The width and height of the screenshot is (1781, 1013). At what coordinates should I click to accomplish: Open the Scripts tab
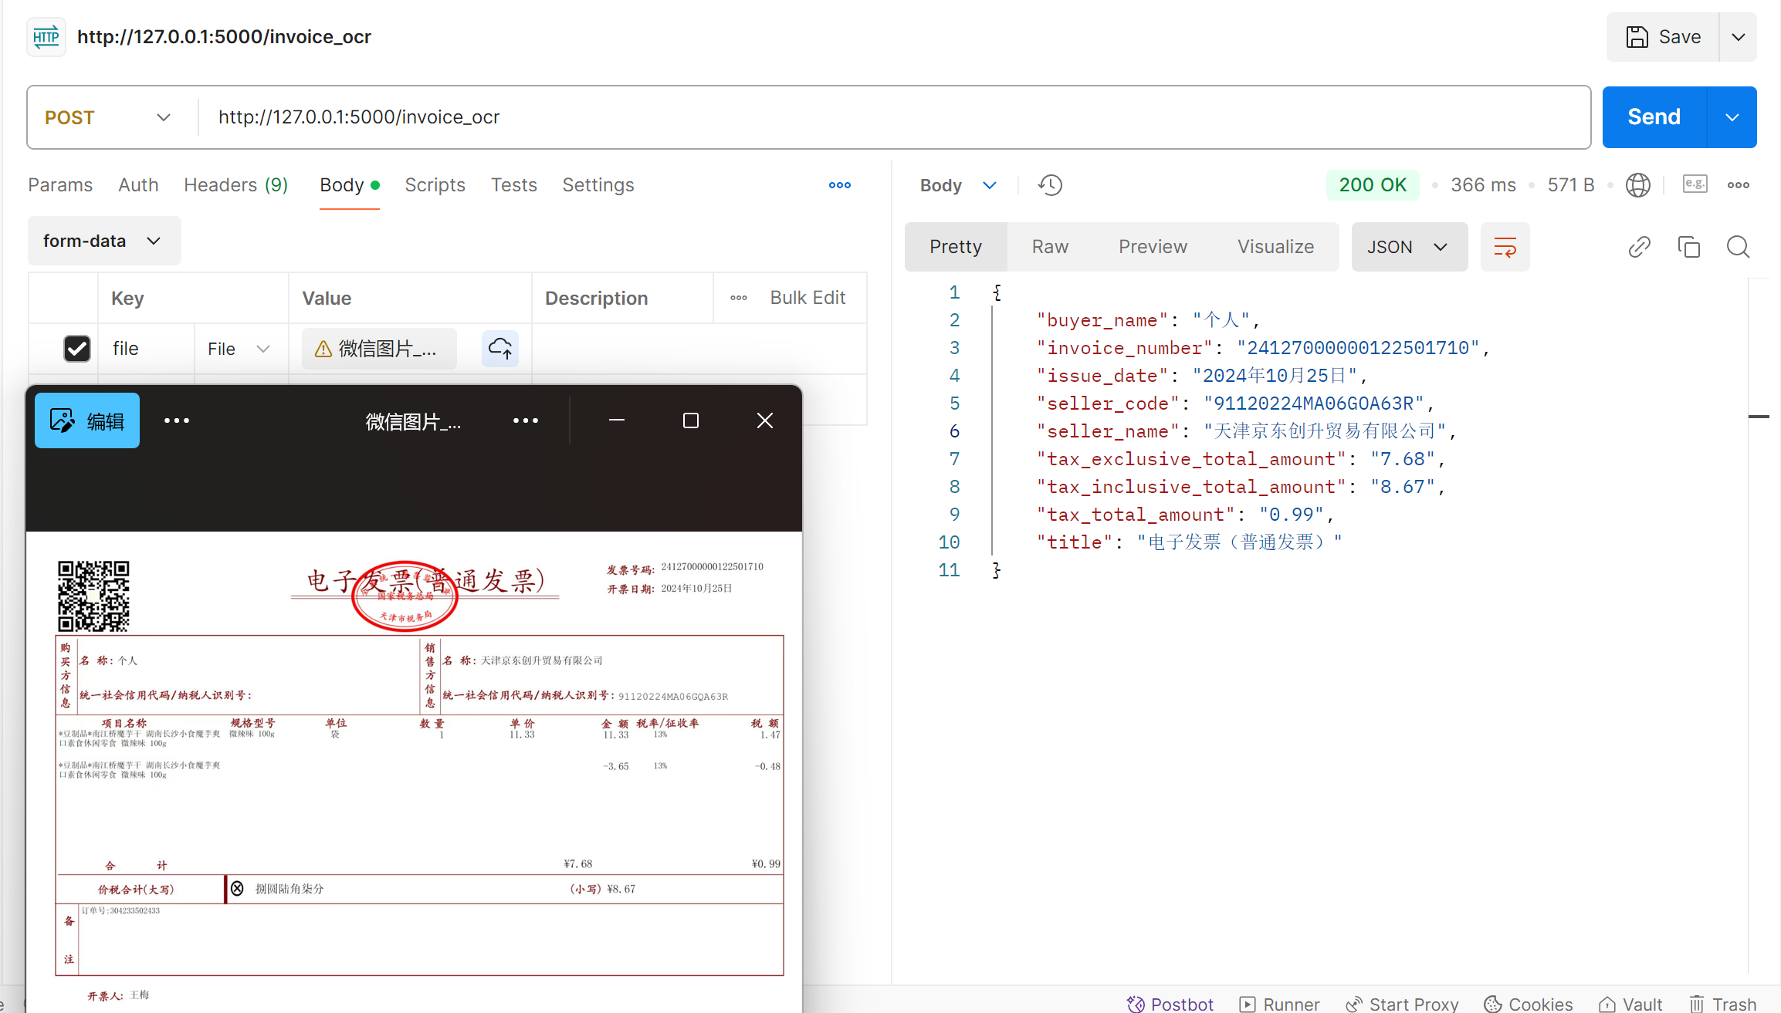tap(435, 185)
